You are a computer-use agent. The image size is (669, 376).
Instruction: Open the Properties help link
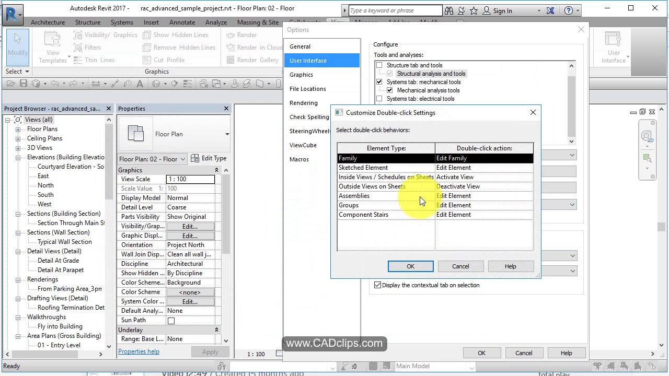[x=139, y=351]
